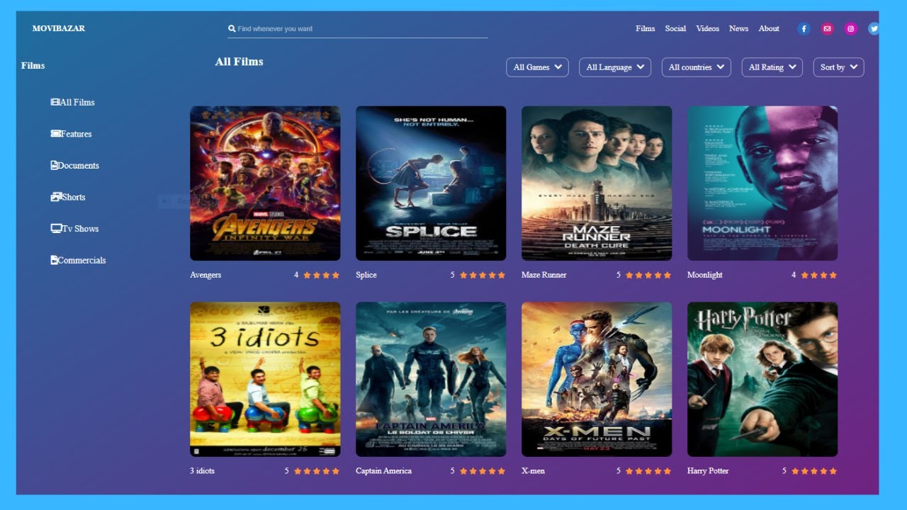Click the star rating under Moonlight
Screen dimensions: 907x510
tap(819, 275)
